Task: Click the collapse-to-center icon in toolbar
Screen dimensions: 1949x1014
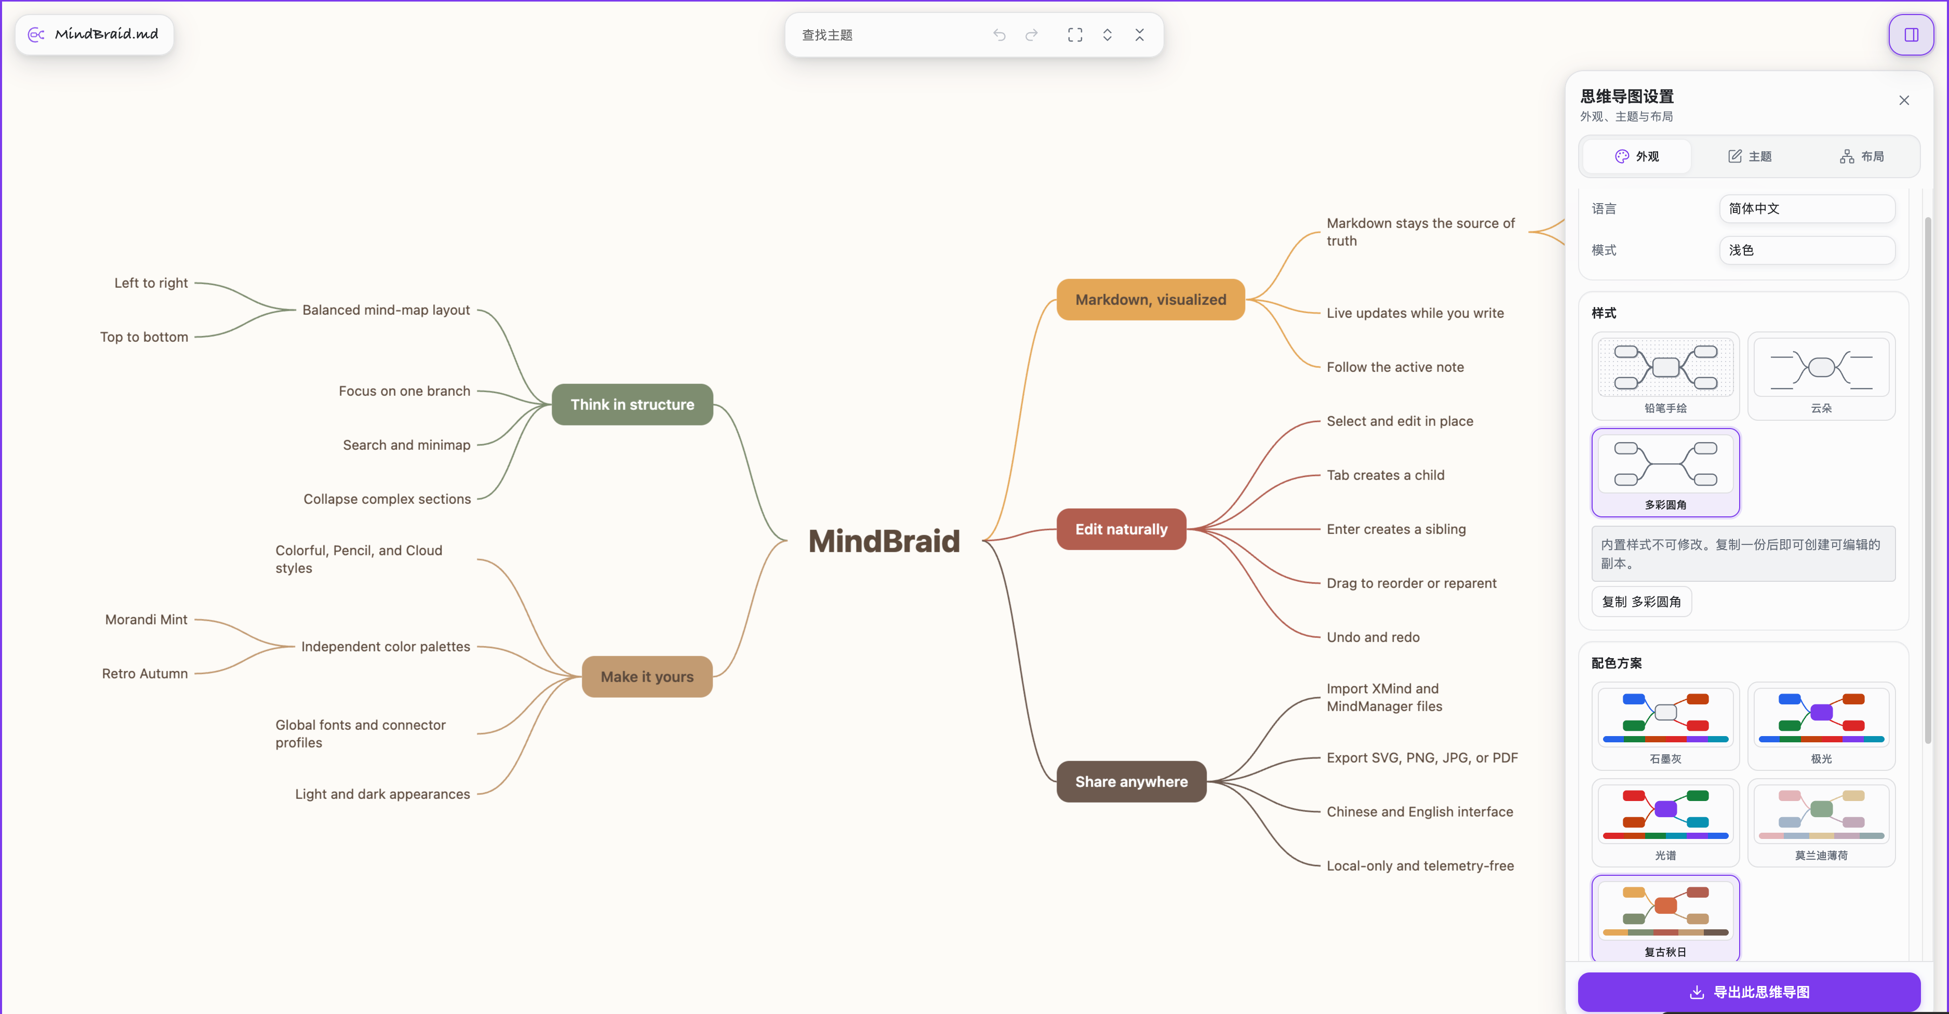Action: 1140,35
